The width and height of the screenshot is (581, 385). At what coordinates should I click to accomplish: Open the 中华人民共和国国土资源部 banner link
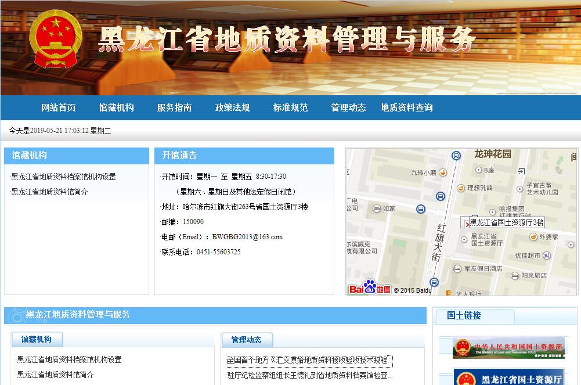point(508,348)
